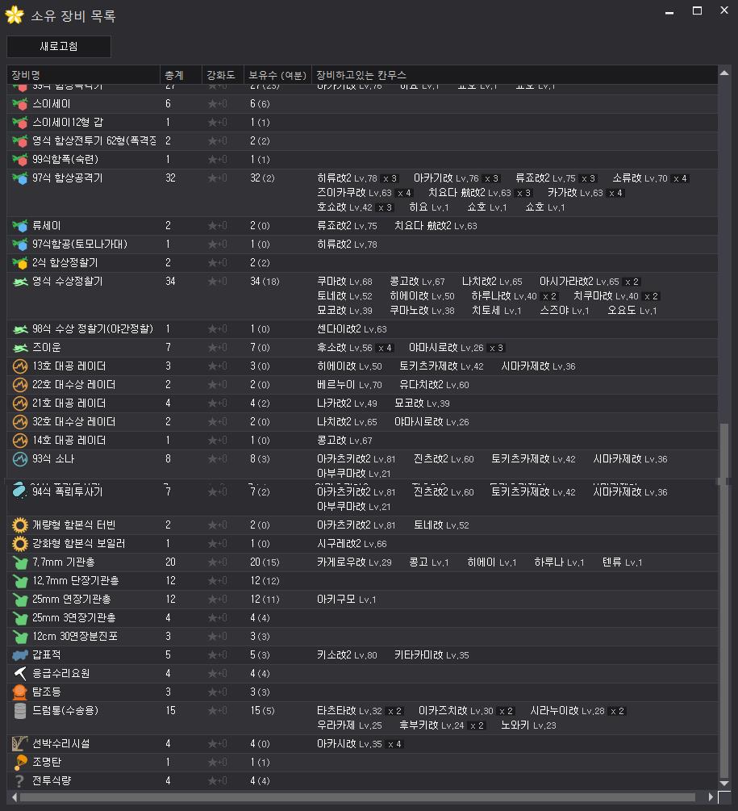Click the 스이세이 red bomber icon

pos(20,104)
